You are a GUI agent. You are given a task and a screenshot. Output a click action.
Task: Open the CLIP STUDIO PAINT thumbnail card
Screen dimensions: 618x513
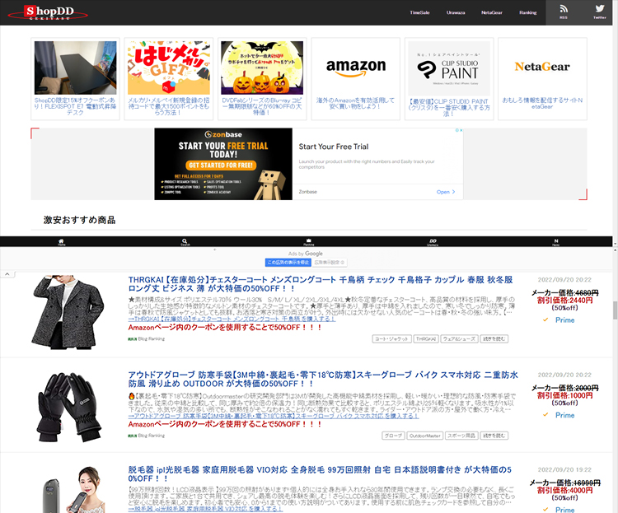[448, 78]
